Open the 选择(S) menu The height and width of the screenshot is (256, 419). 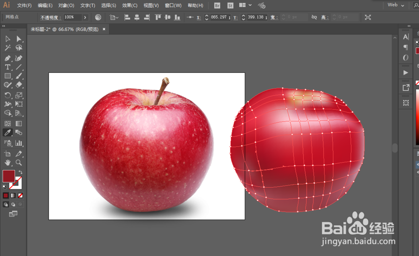109,5
